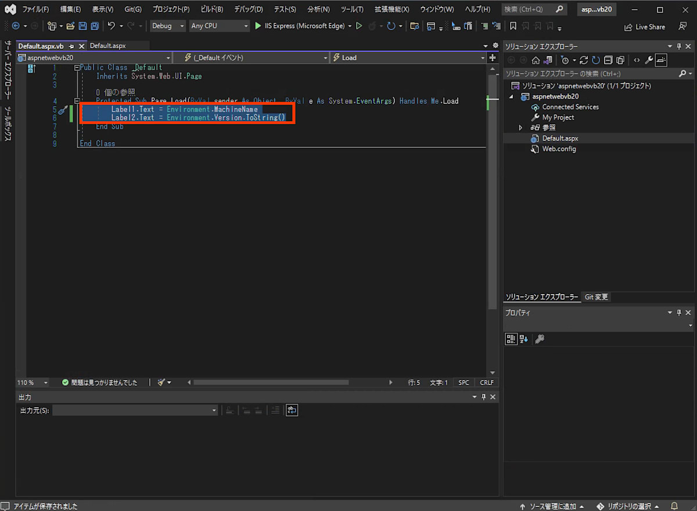Click the Show All Files icon in Solution Explorer
The width and height of the screenshot is (697, 511).
coord(620,60)
